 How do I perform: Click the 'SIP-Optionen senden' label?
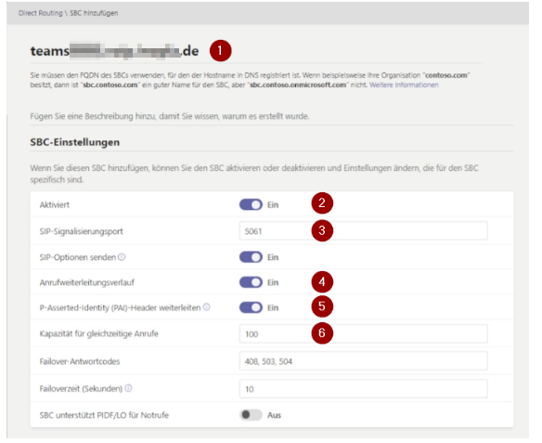(x=78, y=257)
